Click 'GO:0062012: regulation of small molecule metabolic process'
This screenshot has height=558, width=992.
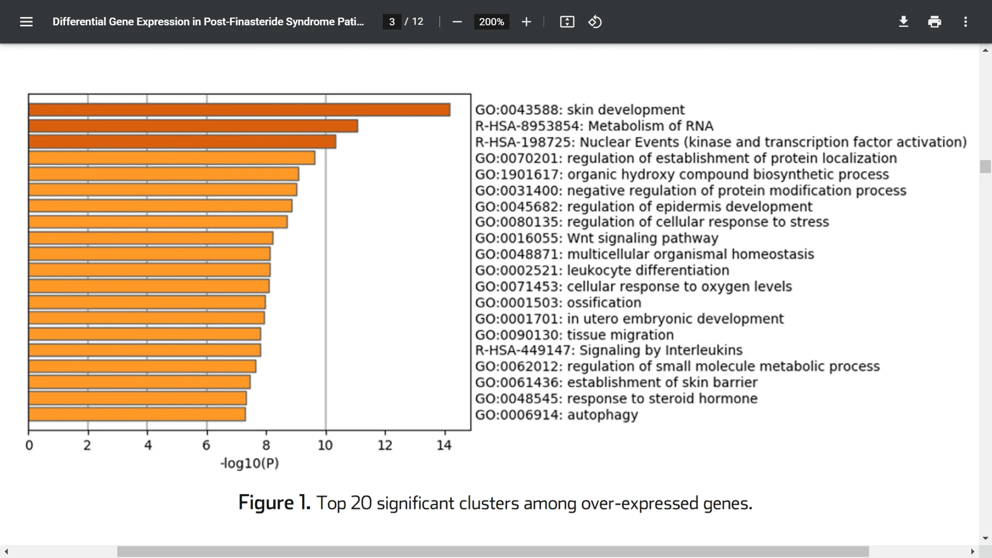pyautogui.click(x=677, y=366)
